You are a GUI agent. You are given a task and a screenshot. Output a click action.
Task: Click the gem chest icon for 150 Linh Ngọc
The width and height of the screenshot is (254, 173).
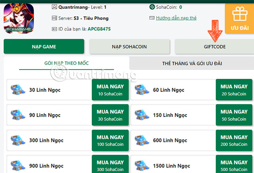point(142,115)
